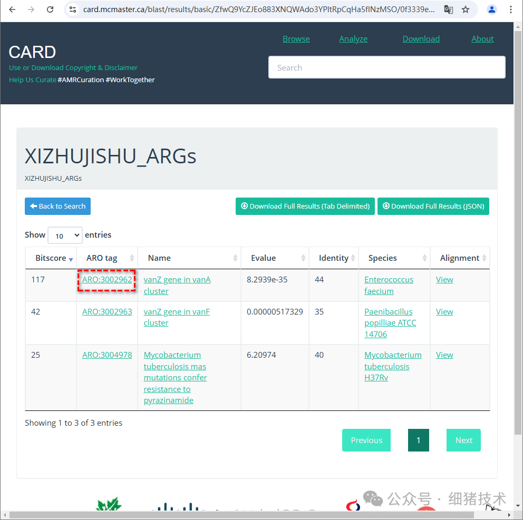Image resolution: width=523 pixels, height=520 pixels.
Task: Open the Chrome profile avatar icon
Action: pyautogui.click(x=492, y=9)
